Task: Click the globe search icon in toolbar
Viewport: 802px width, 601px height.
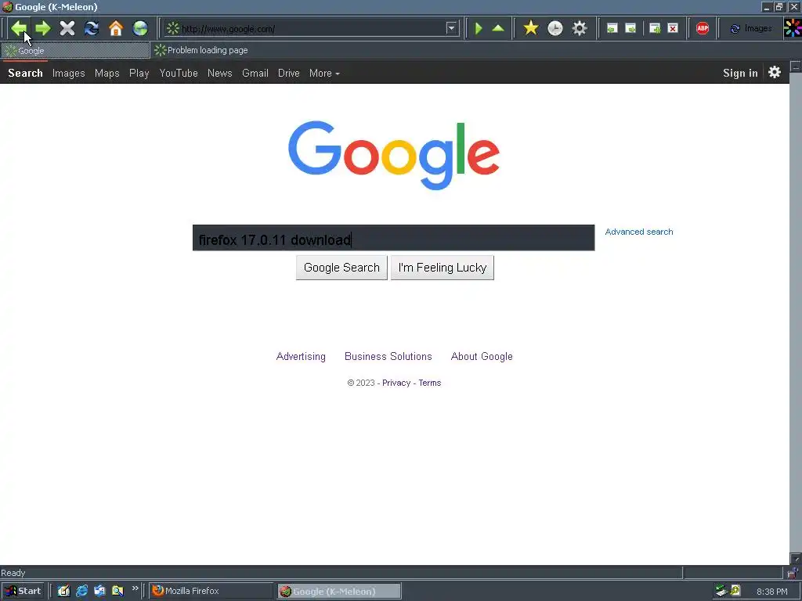Action: pyautogui.click(x=140, y=28)
